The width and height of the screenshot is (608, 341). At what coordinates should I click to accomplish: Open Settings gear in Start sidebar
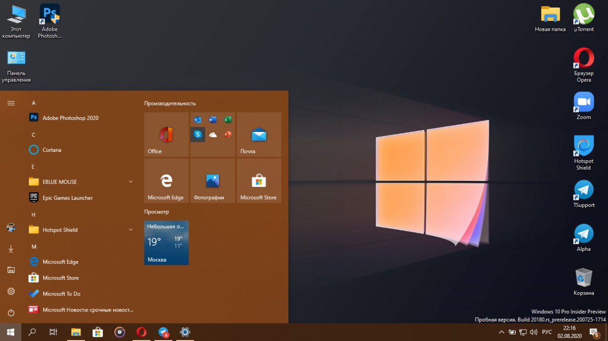[x=11, y=291]
